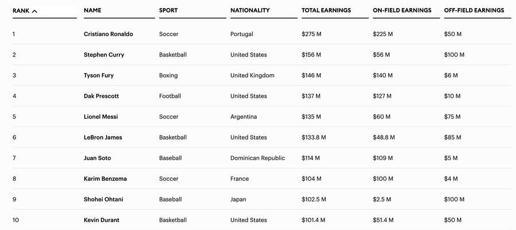Click Kevin Durant's name link
The image size is (516, 230).
pos(101,220)
